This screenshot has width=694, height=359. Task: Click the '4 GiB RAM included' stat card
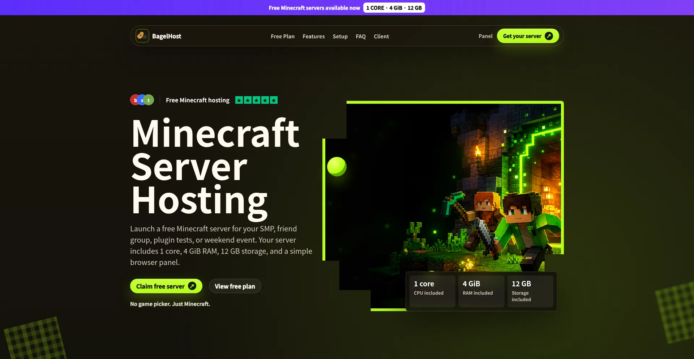[481, 291]
